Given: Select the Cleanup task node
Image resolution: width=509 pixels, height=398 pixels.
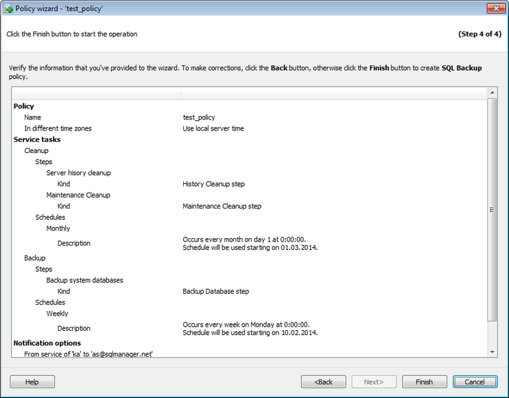Looking at the screenshot, I should pyautogui.click(x=36, y=150).
